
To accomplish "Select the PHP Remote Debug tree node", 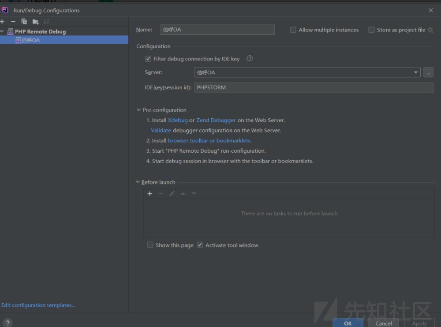I will point(40,32).
